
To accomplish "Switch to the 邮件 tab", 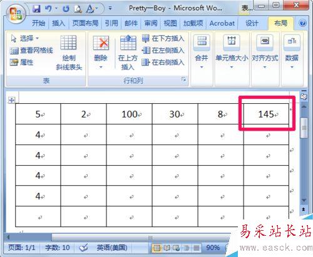I will pyautogui.click(x=131, y=23).
